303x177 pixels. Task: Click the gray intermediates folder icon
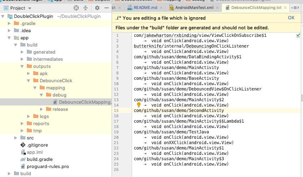tap(29, 59)
